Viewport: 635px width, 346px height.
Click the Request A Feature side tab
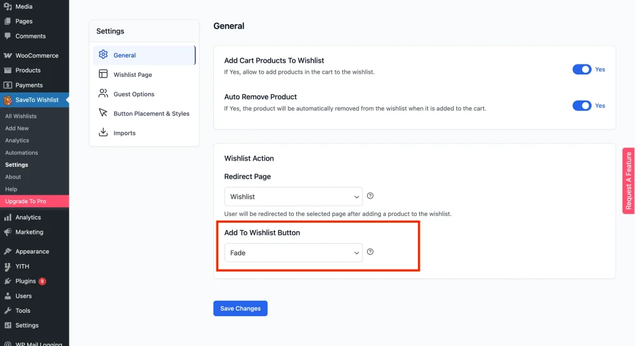[629, 180]
